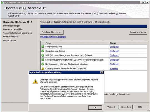The image size is (150, 112).
Task: Click the Setupadministrator rule text
Action: [54, 47]
